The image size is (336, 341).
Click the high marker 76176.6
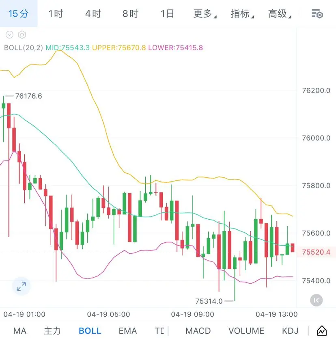[x=28, y=96]
